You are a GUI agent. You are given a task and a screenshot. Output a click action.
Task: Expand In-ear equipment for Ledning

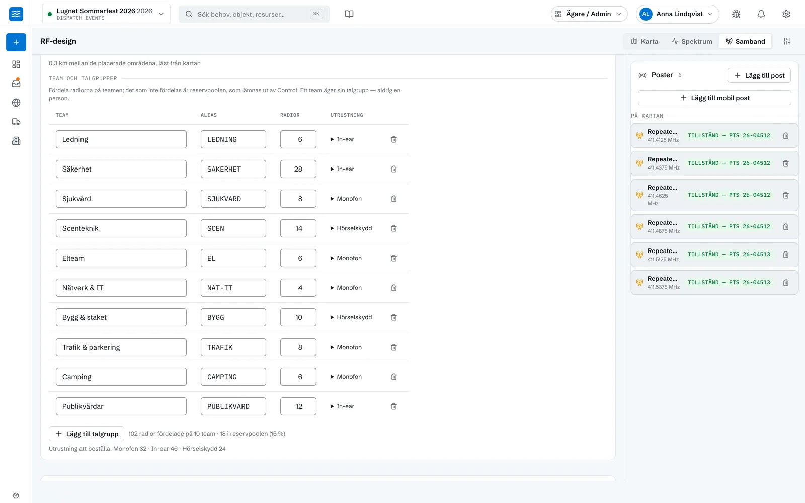[342, 139]
